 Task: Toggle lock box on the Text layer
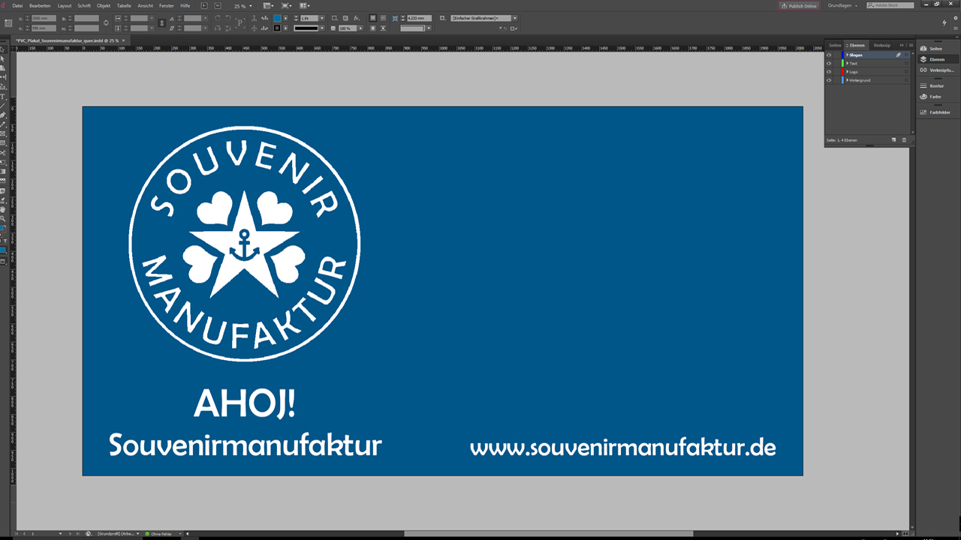[x=837, y=63]
